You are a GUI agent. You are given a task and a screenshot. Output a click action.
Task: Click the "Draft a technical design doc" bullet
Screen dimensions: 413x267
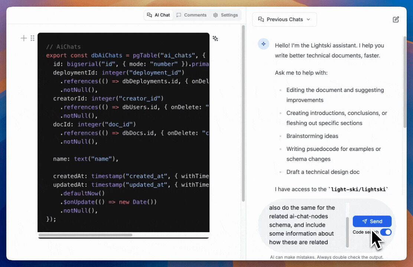tap(323, 172)
